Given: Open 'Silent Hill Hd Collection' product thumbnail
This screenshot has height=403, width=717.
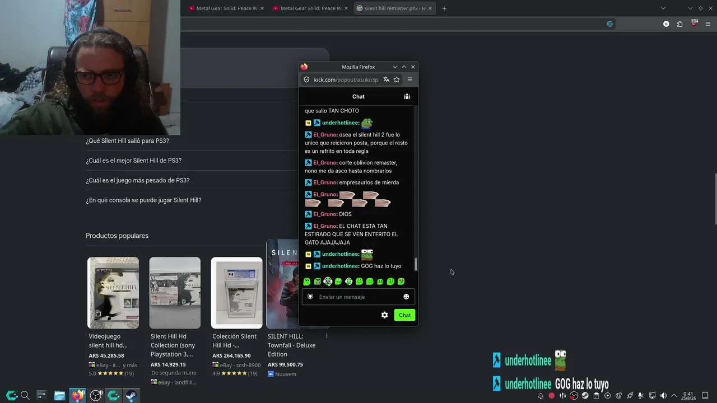Looking at the screenshot, I should pyautogui.click(x=175, y=293).
